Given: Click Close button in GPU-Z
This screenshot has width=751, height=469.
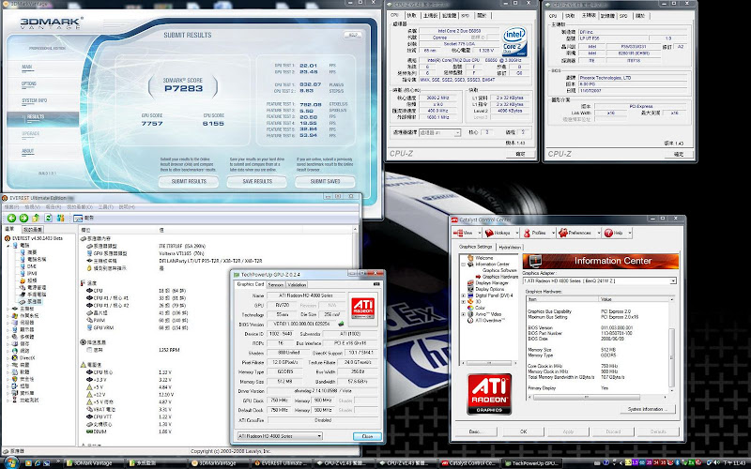Looking at the screenshot, I should 367,436.
